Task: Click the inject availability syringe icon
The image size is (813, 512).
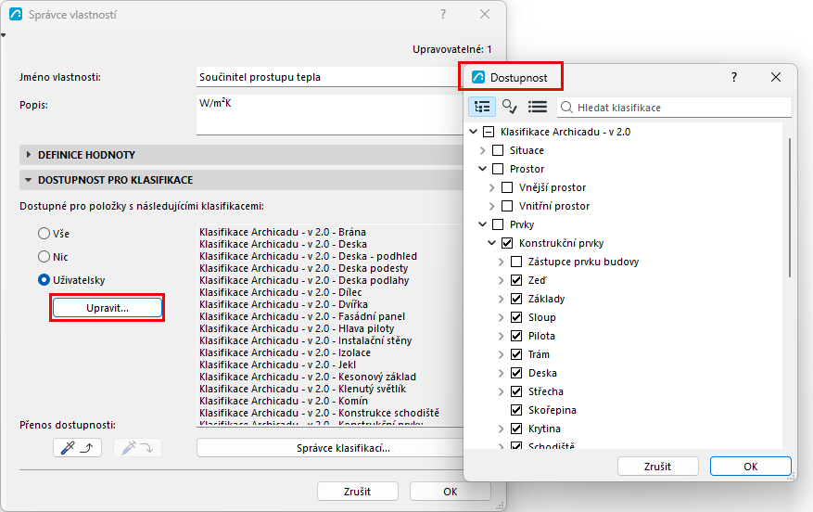Action: pos(137,448)
